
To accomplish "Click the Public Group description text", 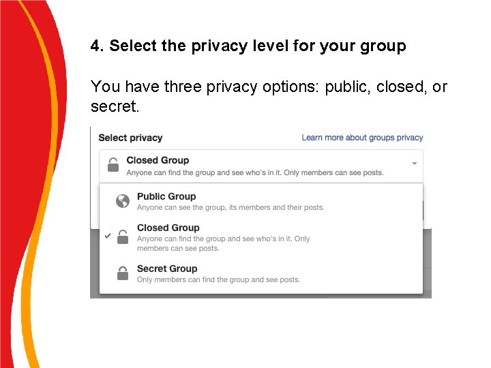I will (230, 207).
